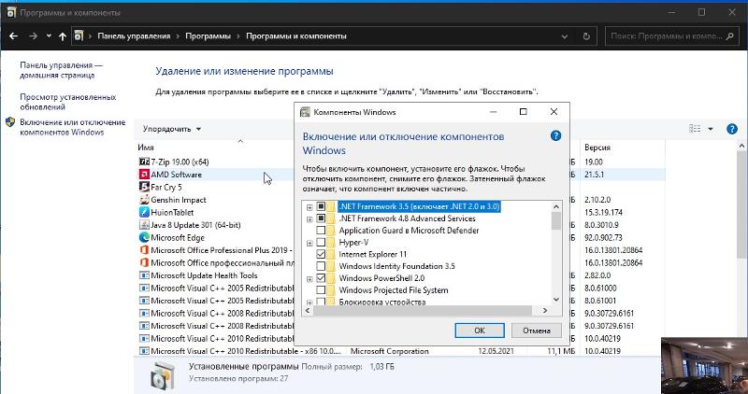The image size is (748, 394).
Task: Click the Windows Components dialog title icon
Action: click(x=305, y=112)
